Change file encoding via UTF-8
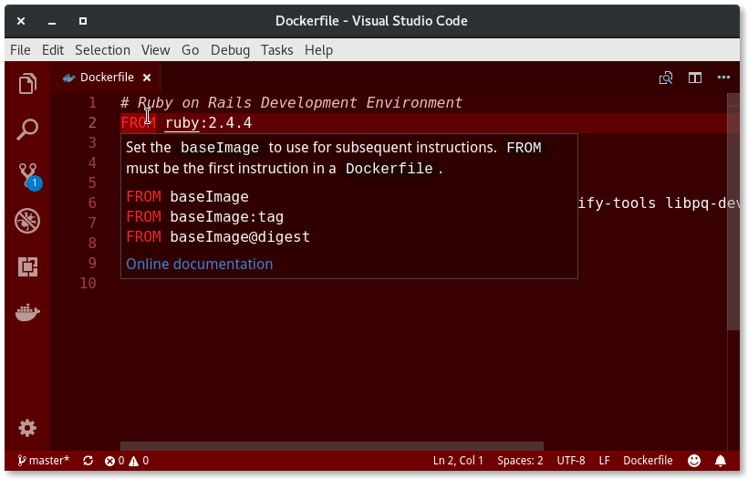 tap(571, 461)
